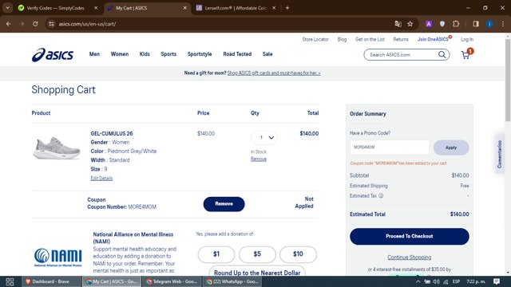This screenshot has height=287, width=511.
Task: Open the Road Tested menu
Action: coord(237,54)
